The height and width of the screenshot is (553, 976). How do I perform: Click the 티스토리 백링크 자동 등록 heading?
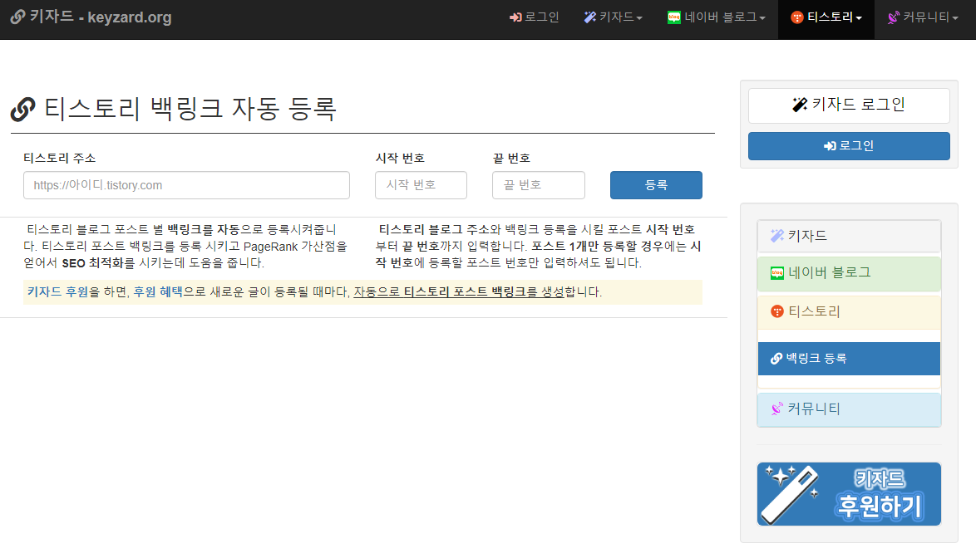point(190,109)
